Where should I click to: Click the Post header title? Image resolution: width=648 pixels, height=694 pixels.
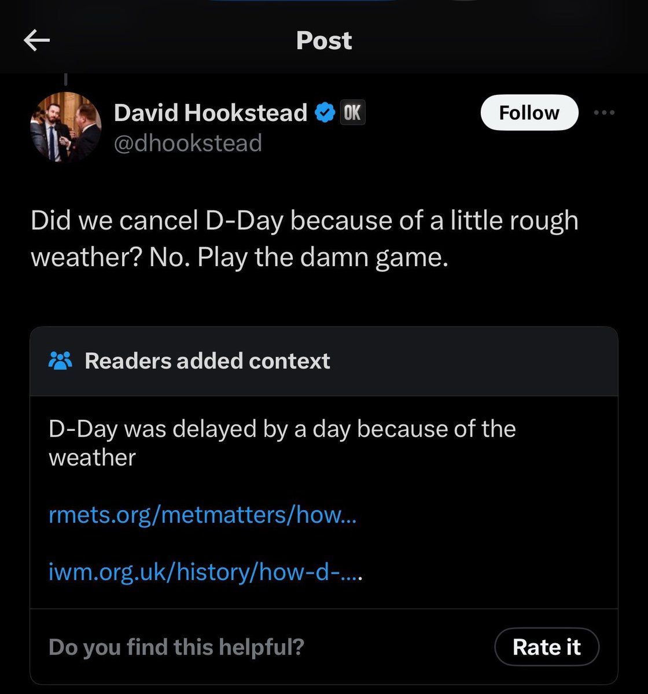[323, 40]
